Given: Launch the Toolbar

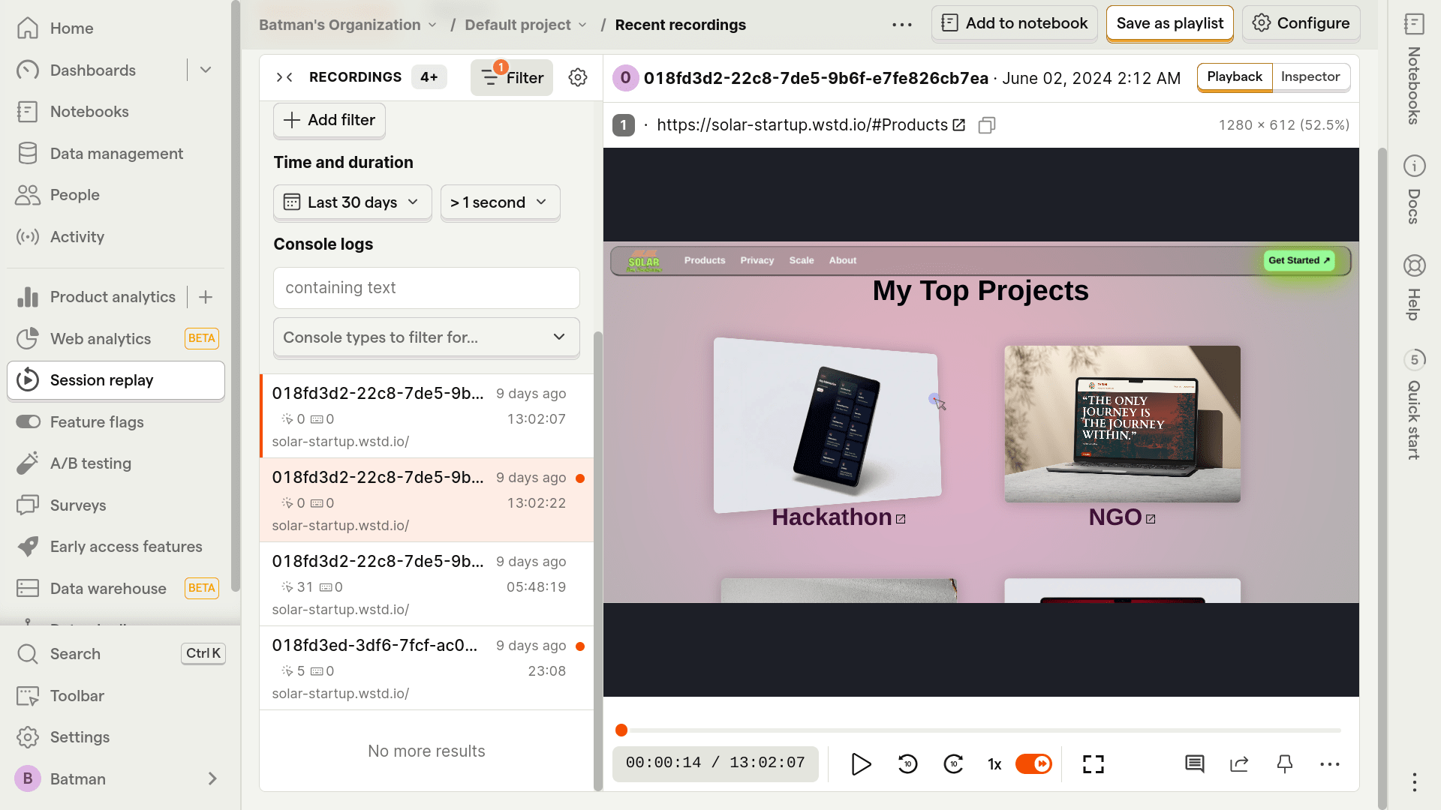Looking at the screenshot, I should click(116, 696).
